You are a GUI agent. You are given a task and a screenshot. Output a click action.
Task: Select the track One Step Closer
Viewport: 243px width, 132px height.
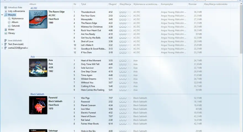89,71
